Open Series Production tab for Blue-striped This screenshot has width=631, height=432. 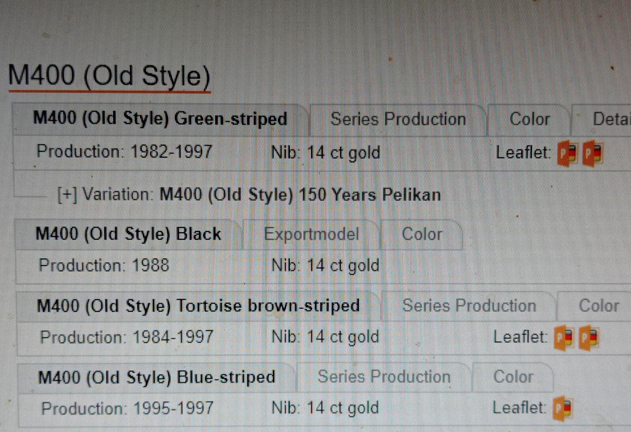[x=384, y=377]
